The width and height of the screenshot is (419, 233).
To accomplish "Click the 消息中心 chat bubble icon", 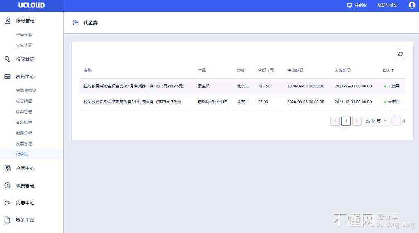I will pos(7,203).
